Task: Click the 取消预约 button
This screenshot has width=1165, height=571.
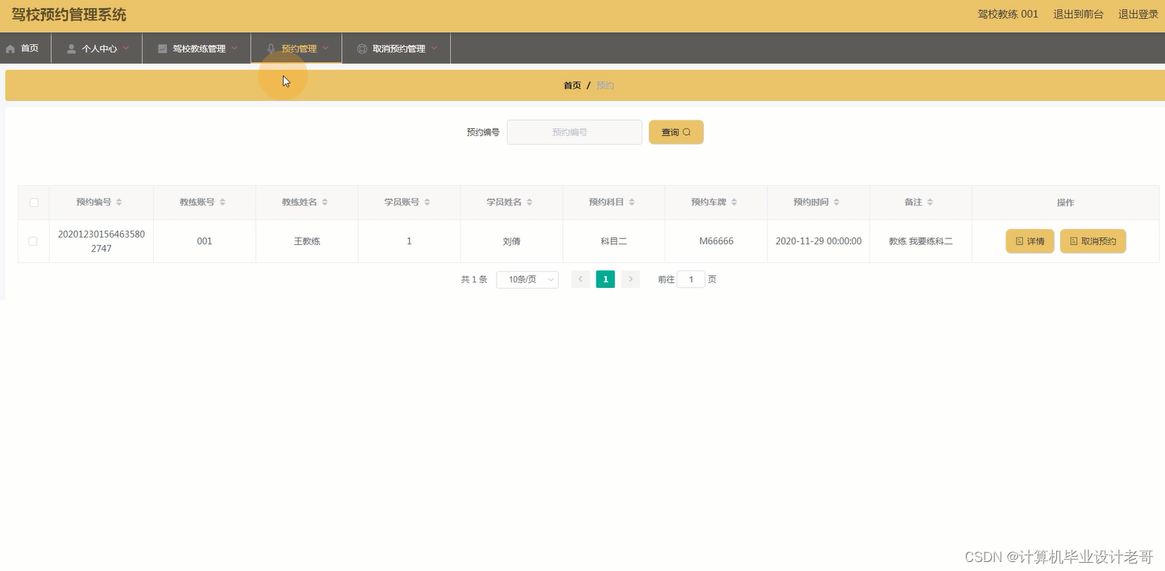Action: click(x=1093, y=241)
